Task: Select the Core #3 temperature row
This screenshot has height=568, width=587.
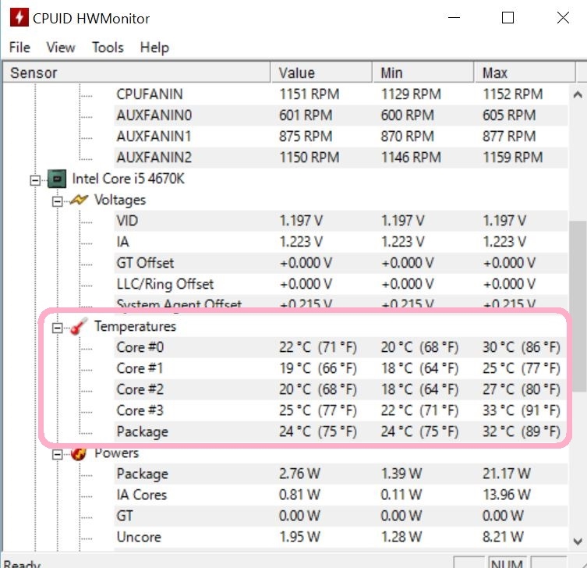Action: (341, 410)
